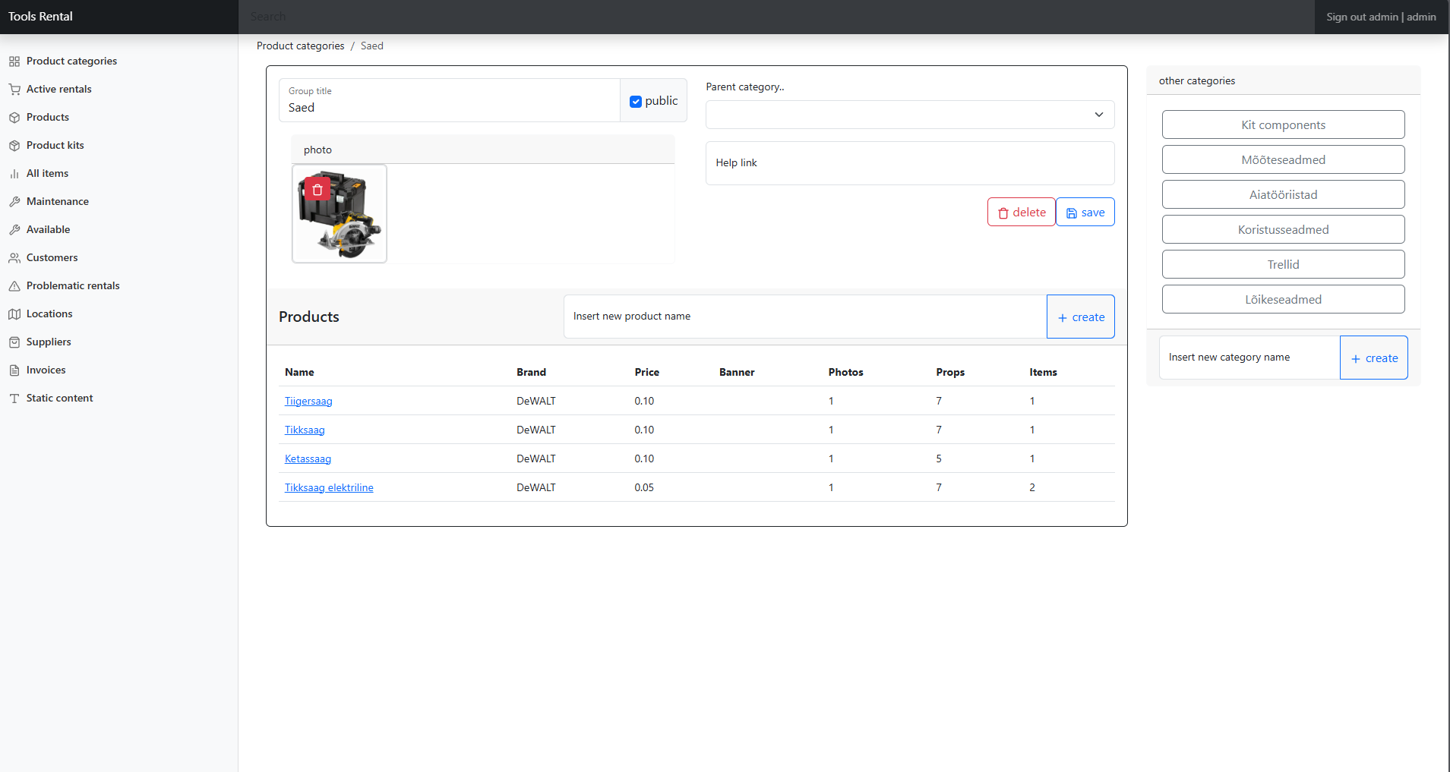1450x772 pixels.
Task: Click the circular saw photo thumbnail
Action: coord(349,228)
